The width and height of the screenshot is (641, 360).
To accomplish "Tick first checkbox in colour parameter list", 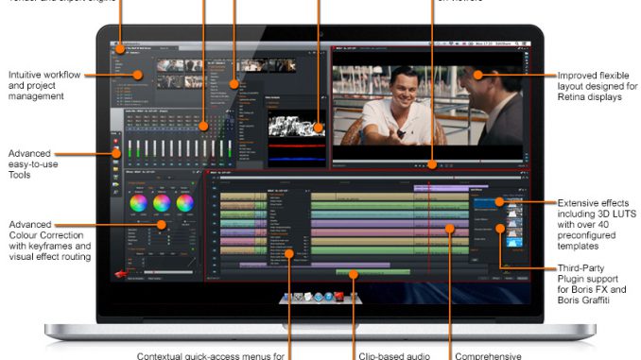I will click(x=149, y=230).
